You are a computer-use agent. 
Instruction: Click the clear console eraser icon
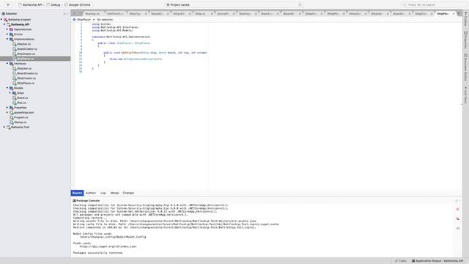tap(457, 219)
